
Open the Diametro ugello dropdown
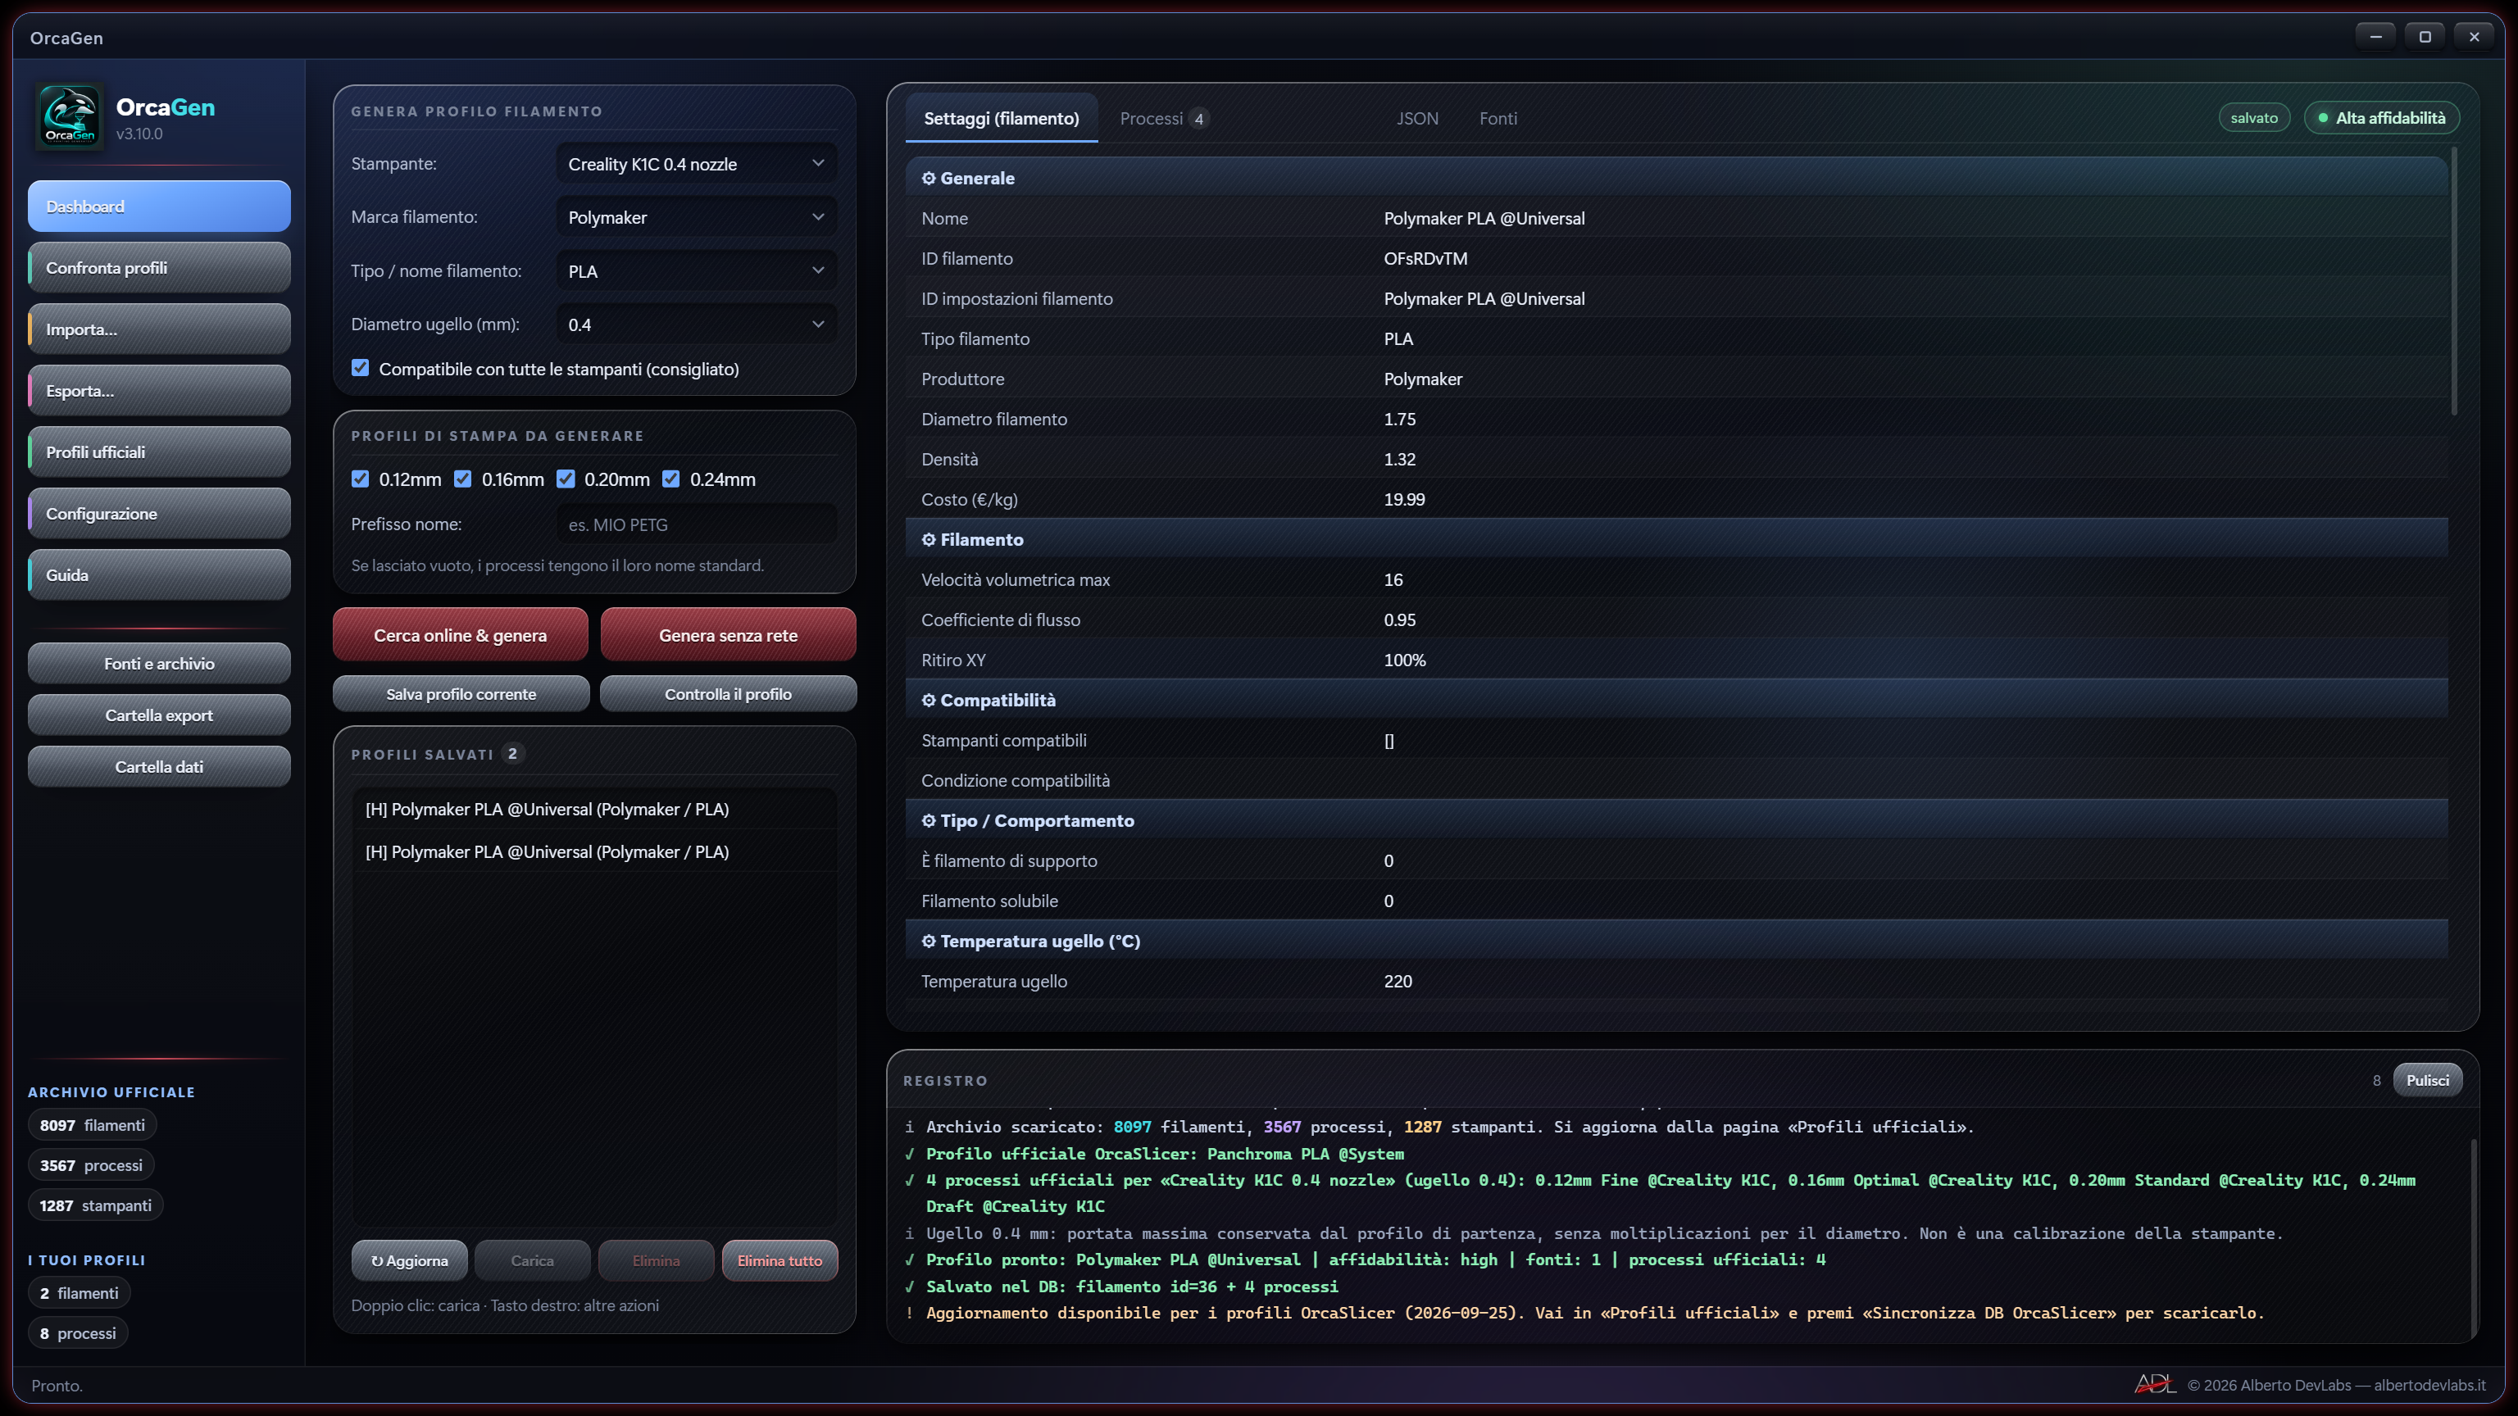[x=696, y=324]
